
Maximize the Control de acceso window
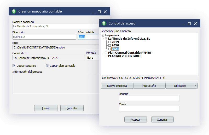(189, 23)
